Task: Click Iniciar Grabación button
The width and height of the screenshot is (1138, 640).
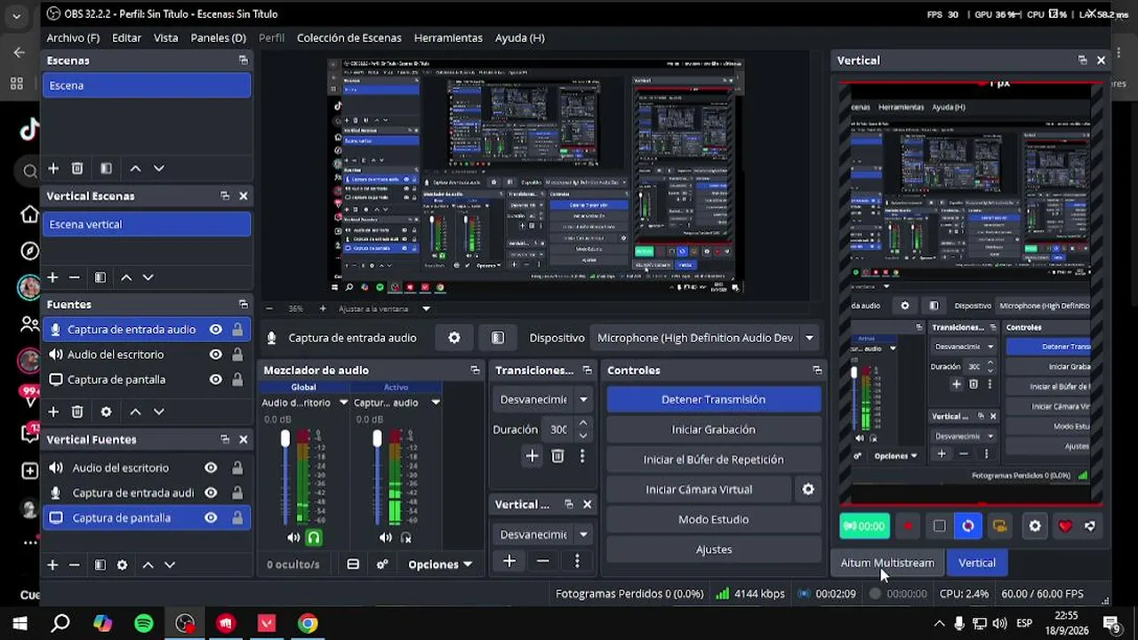Action: [713, 429]
